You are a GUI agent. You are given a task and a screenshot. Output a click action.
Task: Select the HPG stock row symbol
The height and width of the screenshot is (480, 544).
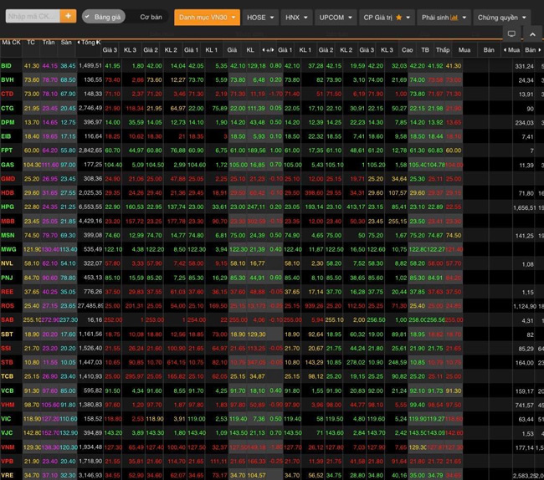click(8, 207)
